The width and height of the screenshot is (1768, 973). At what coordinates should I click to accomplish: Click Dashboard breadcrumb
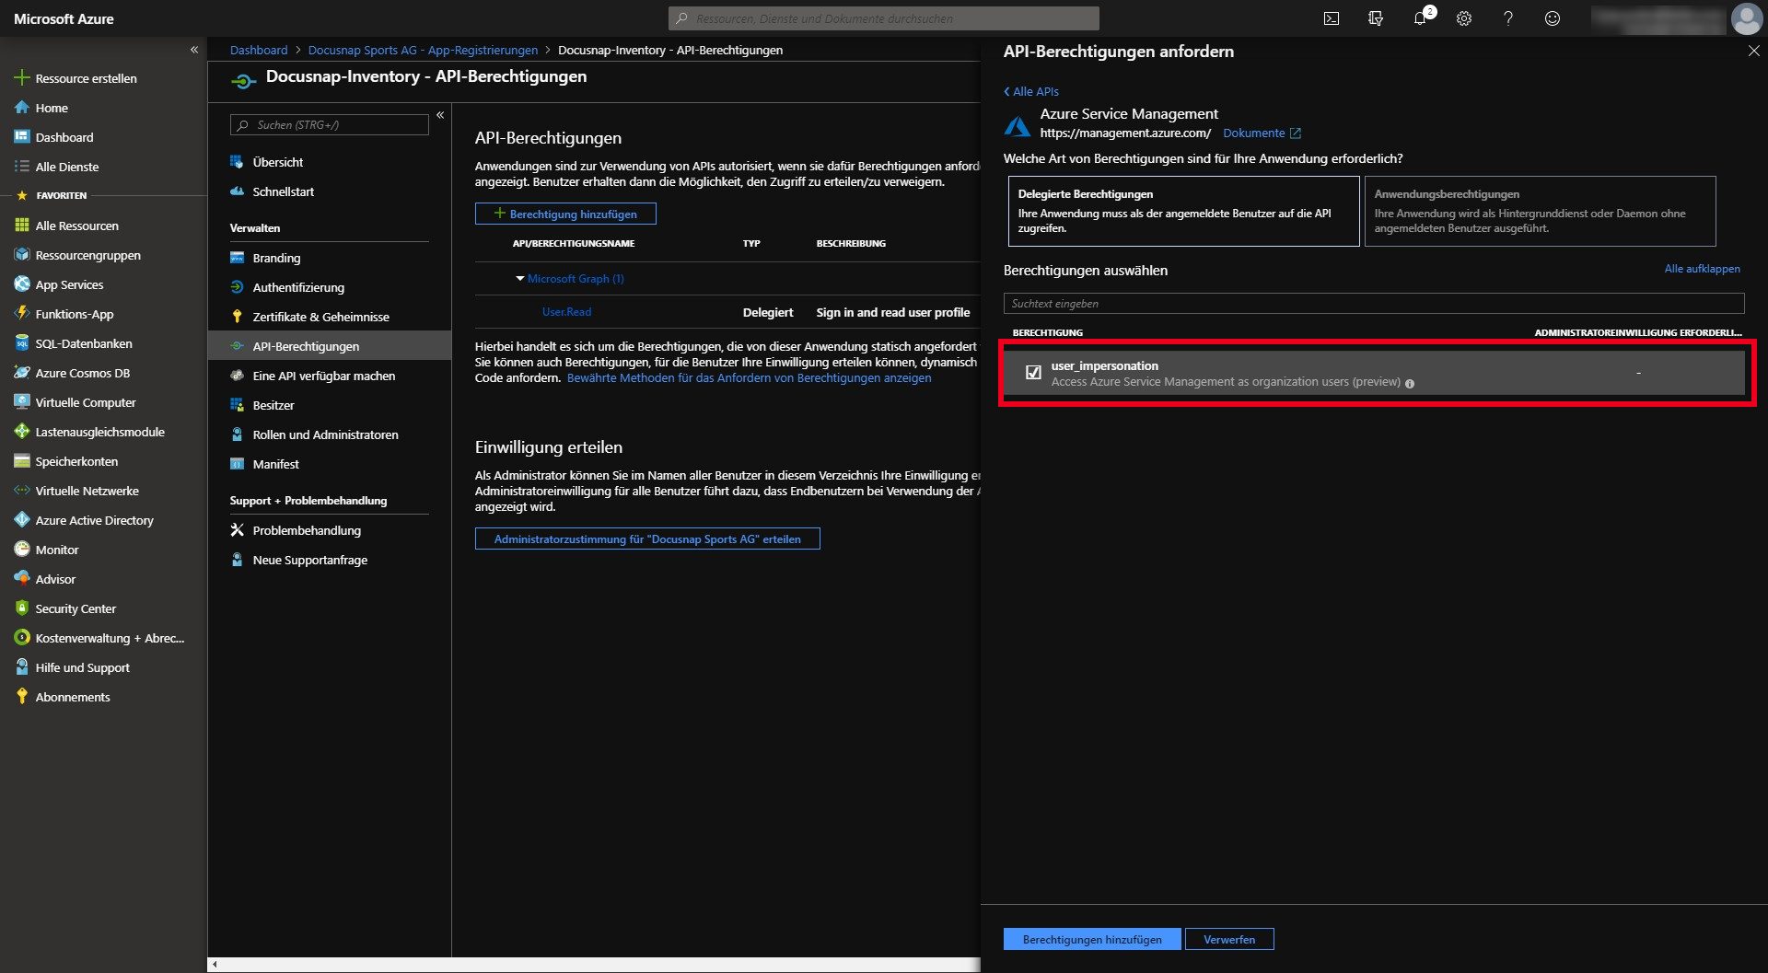259,50
